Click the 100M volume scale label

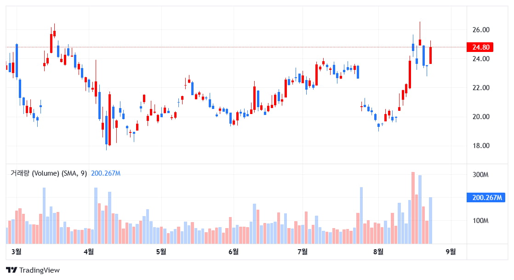481,221
